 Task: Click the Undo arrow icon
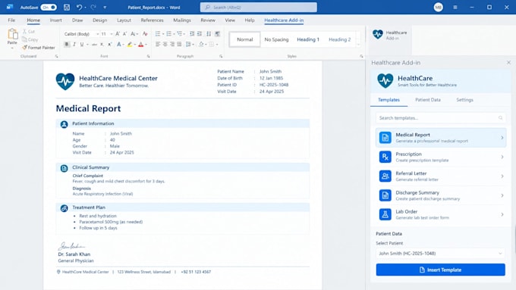(80, 8)
